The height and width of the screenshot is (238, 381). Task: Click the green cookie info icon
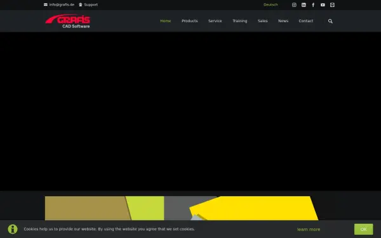[13, 229]
